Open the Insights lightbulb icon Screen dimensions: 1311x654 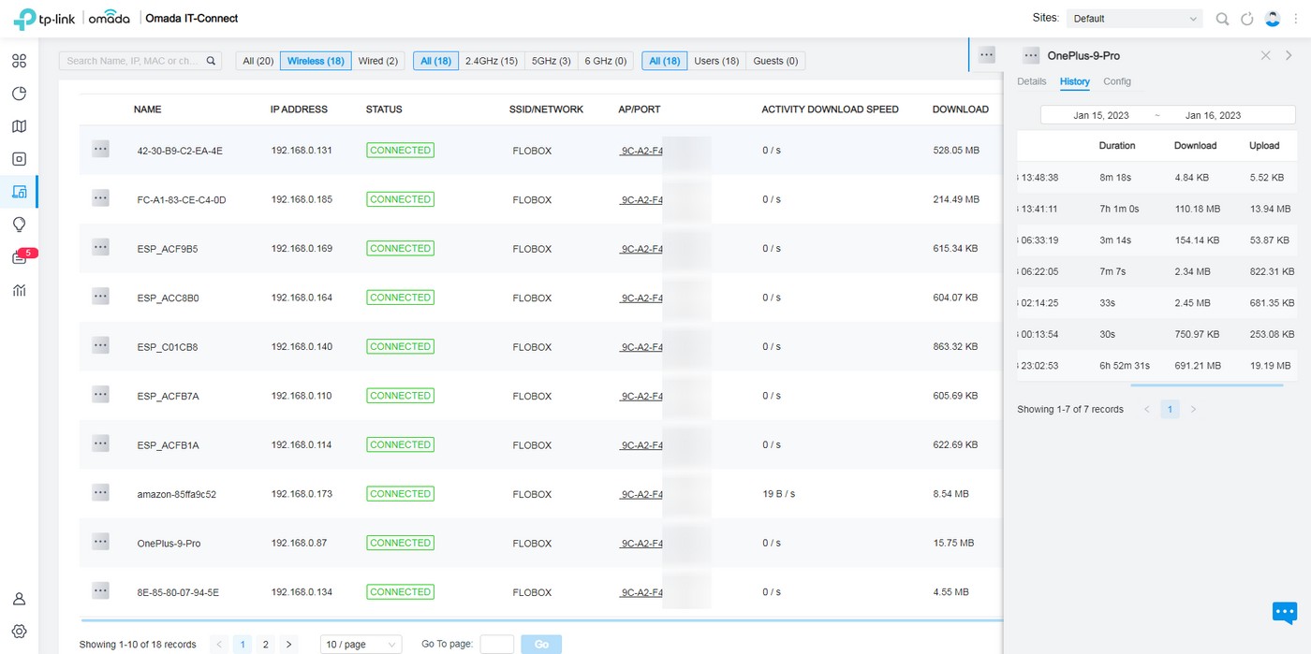click(x=19, y=225)
